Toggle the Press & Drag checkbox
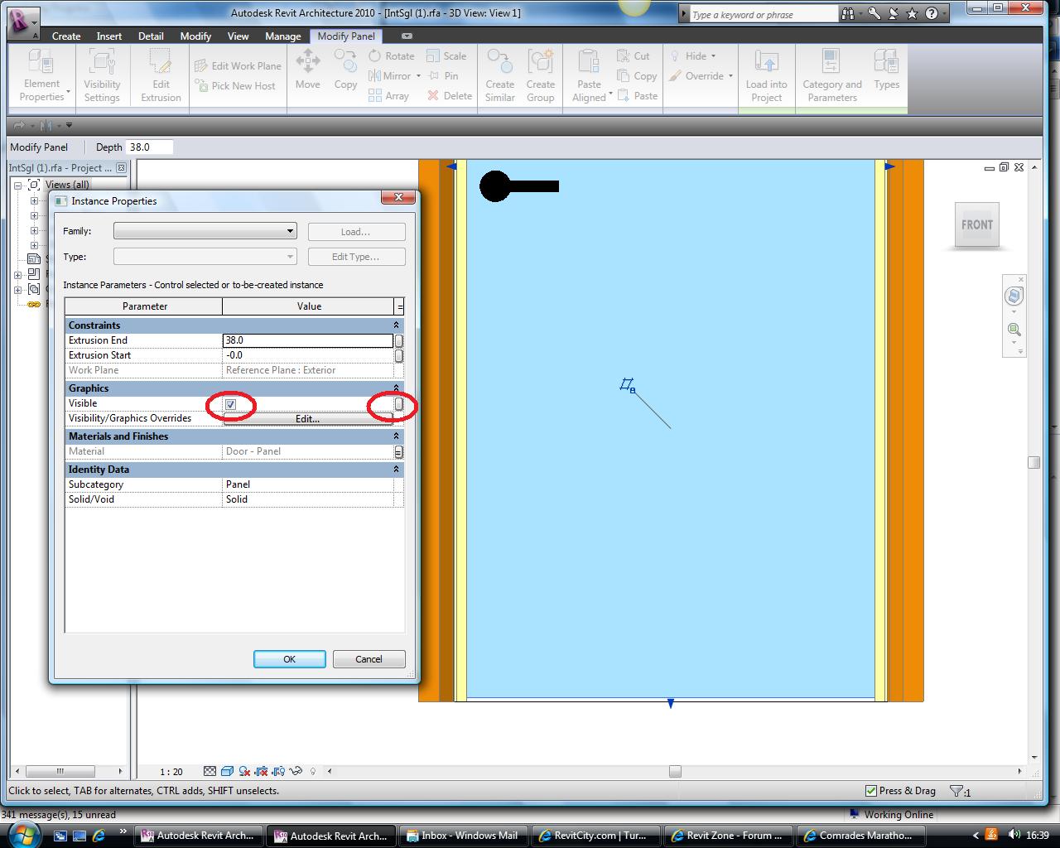The image size is (1060, 848). click(870, 791)
